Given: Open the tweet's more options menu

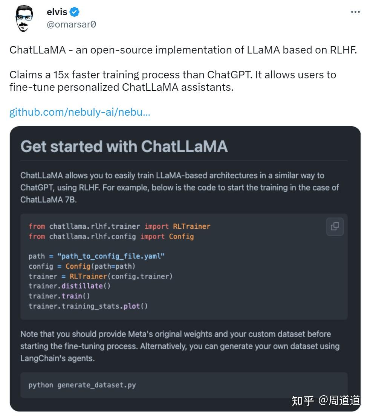Looking at the screenshot, I should click(355, 12).
